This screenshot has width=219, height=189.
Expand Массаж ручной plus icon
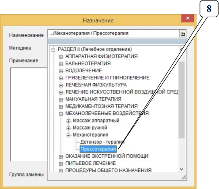pos(68,128)
